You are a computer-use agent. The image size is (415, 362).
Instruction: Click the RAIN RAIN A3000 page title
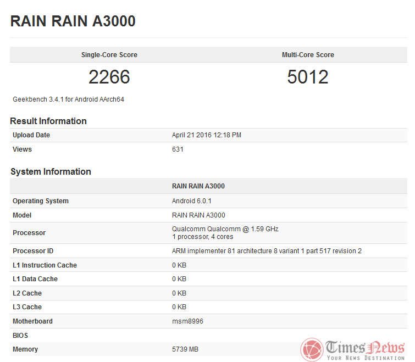point(73,21)
